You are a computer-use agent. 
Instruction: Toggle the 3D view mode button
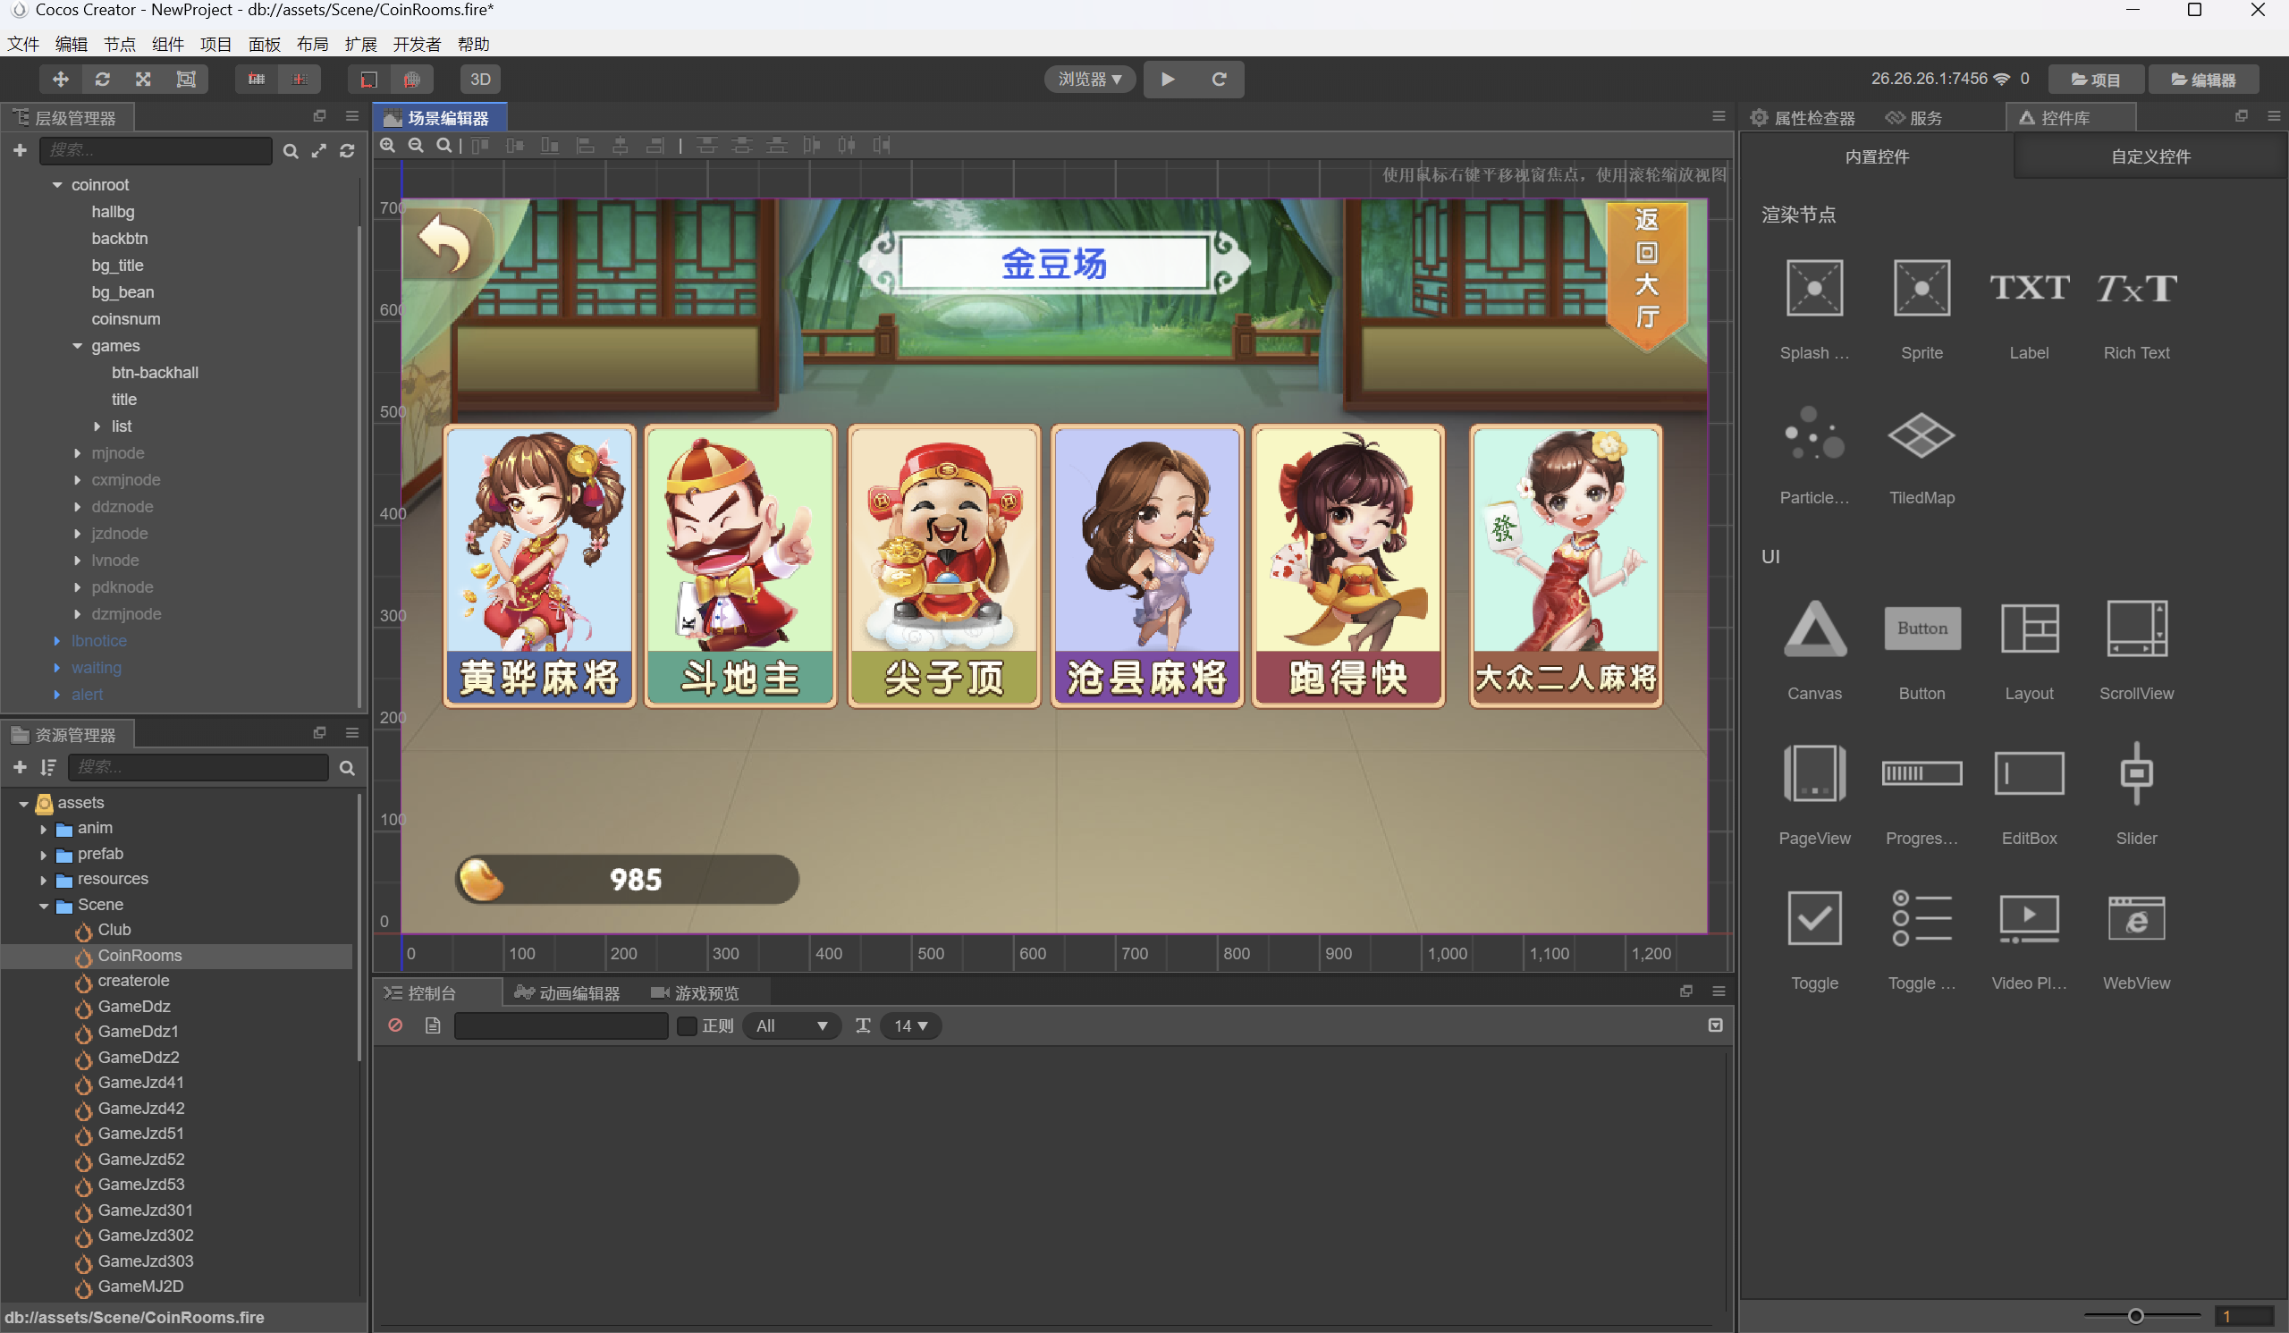tap(479, 79)
